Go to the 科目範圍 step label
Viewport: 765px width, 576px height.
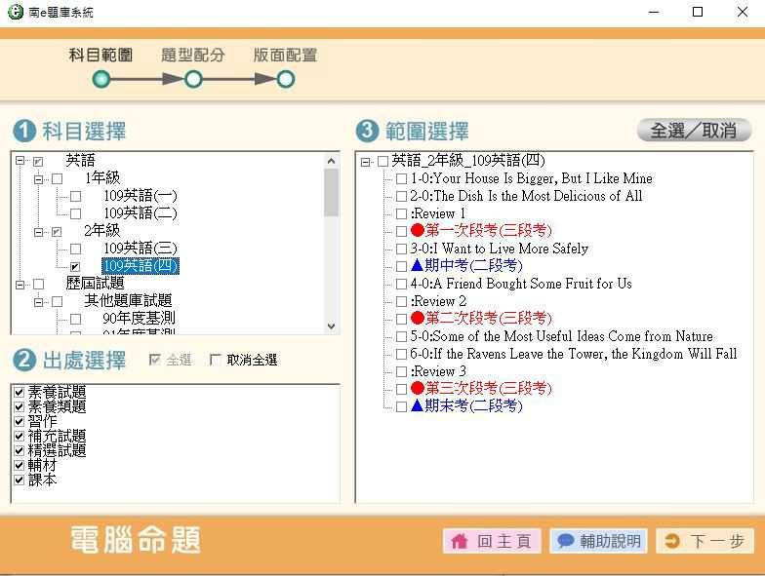(x=101, y=55)
